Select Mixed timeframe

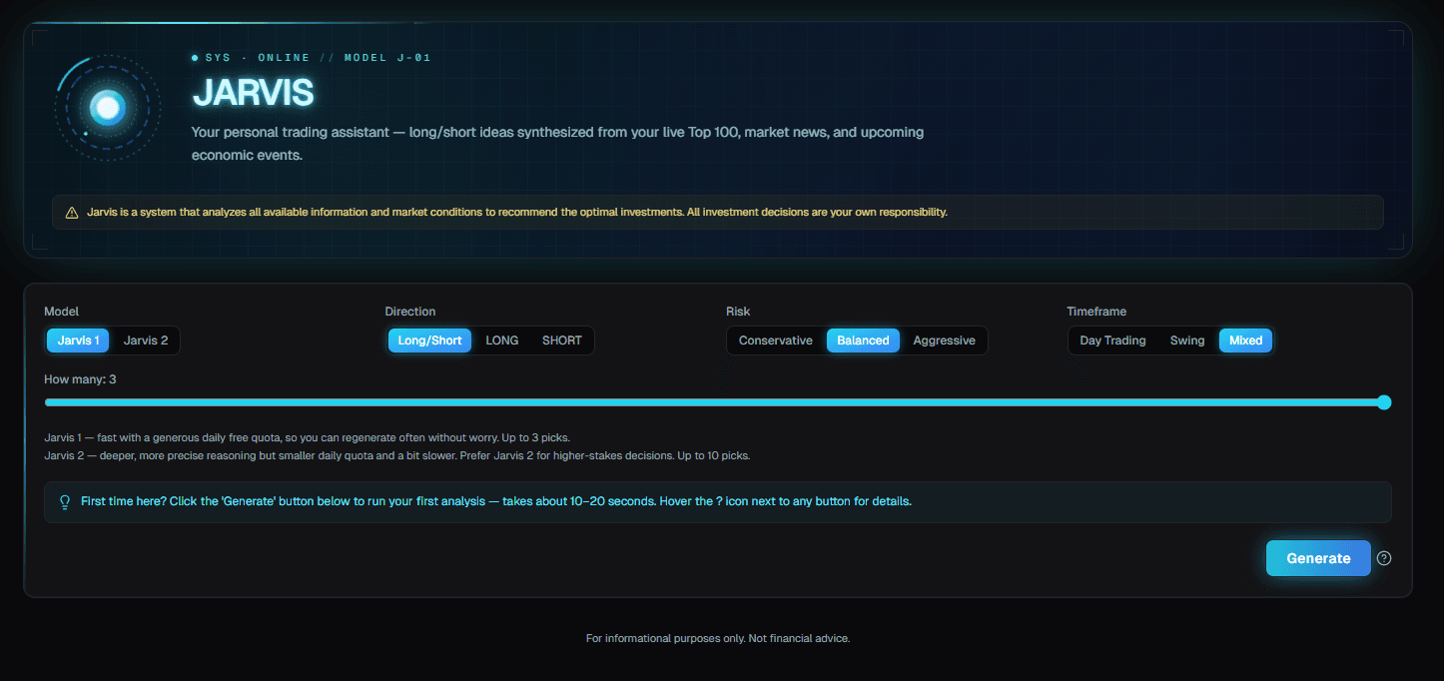click(x=1246, y=340)
